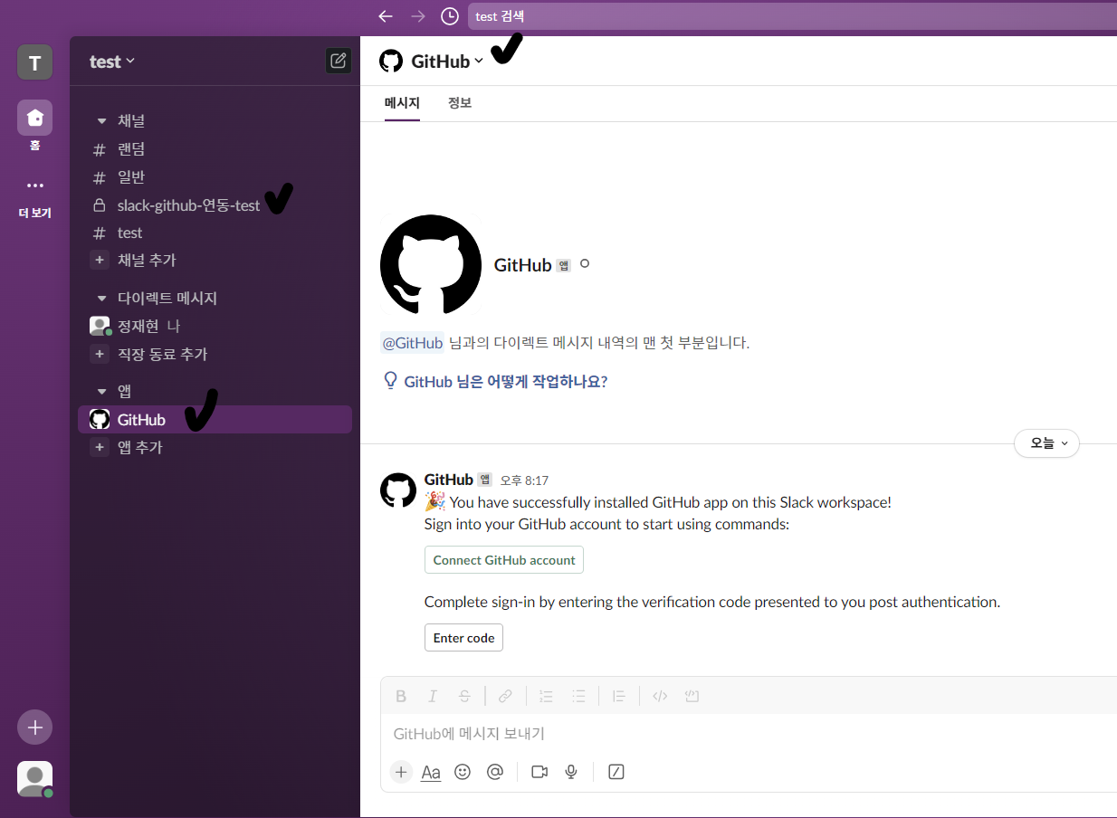Image resolution: width=1117 pixels, height=818 pixels.
Task: Open the # 랜덤 channel
Action: [x=215, y=149]
